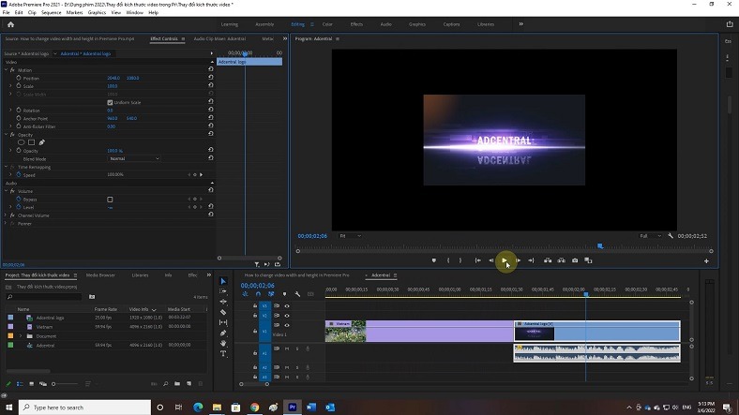Image resolution: width=739 pixels, height=415 pixels.
Task: Open the Button Editor plus icon
Action: click(706, 260)
